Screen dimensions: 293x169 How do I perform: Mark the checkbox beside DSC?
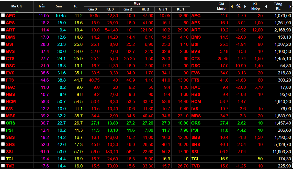tap(3, 65)
